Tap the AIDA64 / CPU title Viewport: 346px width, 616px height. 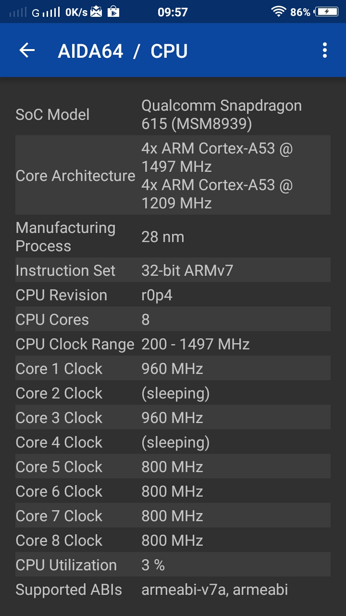click(123, 51)
